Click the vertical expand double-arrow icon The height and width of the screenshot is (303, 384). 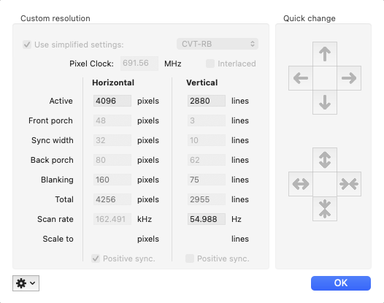pos(325,160)
